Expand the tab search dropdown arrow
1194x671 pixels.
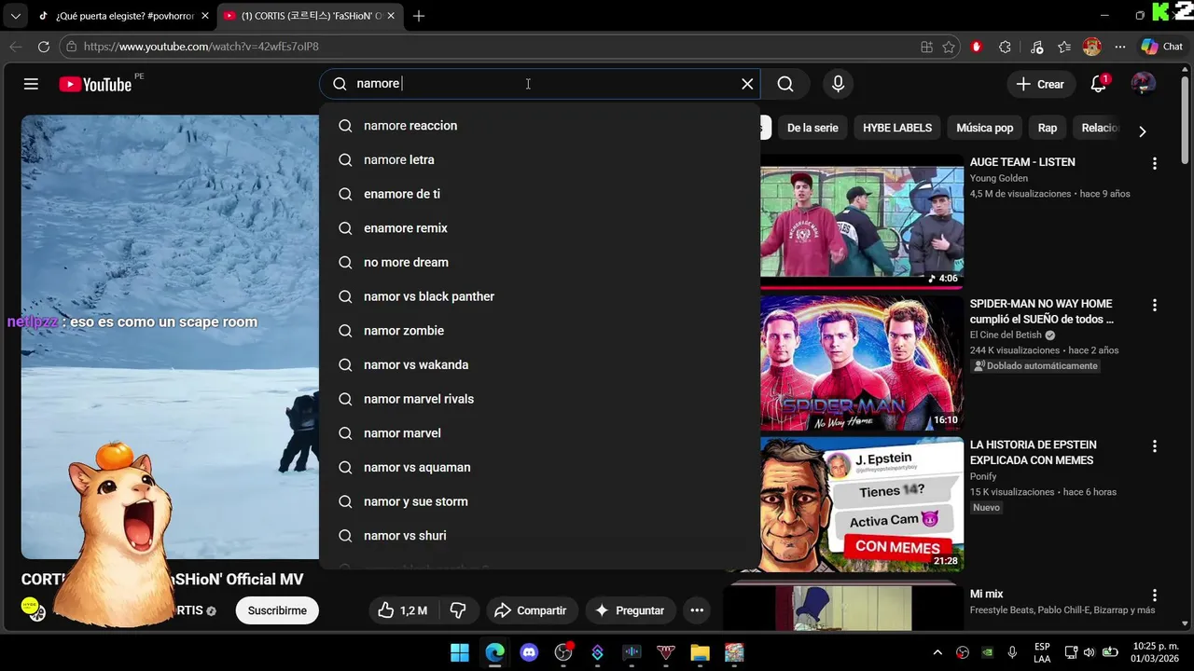15,16
